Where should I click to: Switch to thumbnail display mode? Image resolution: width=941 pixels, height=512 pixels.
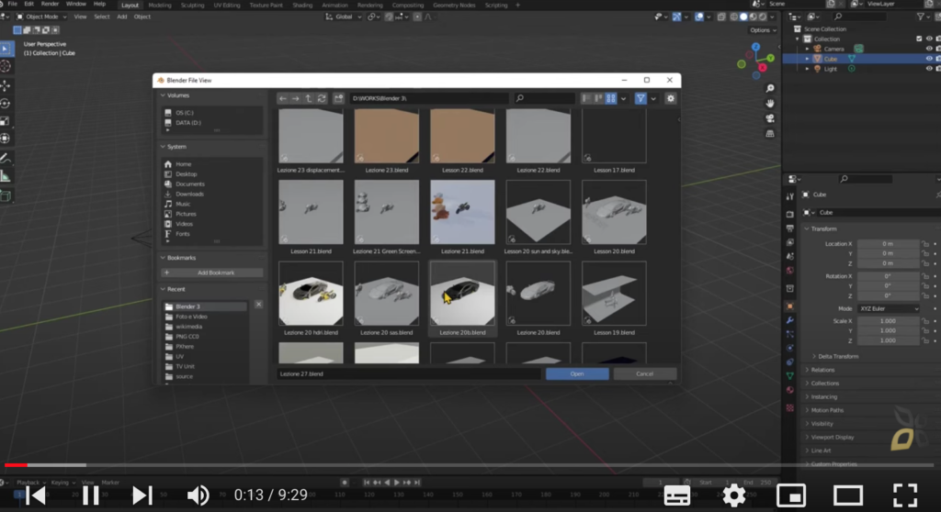[611, 98]
